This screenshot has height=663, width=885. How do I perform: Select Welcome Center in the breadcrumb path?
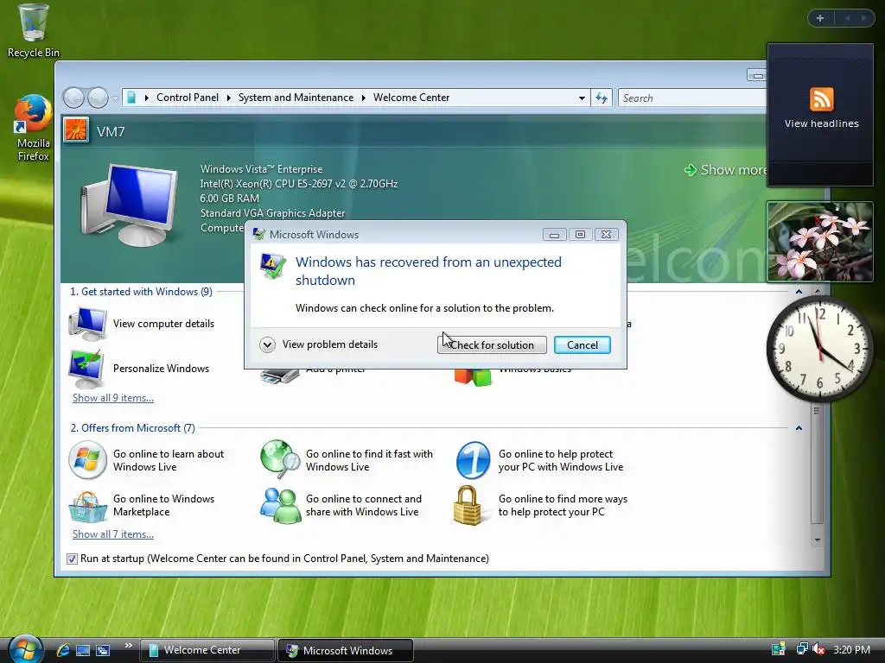tap(411, 98)
